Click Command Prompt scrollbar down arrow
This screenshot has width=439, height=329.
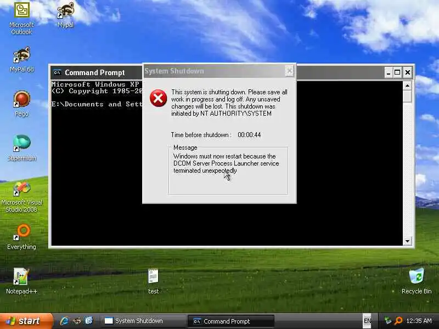407,241
